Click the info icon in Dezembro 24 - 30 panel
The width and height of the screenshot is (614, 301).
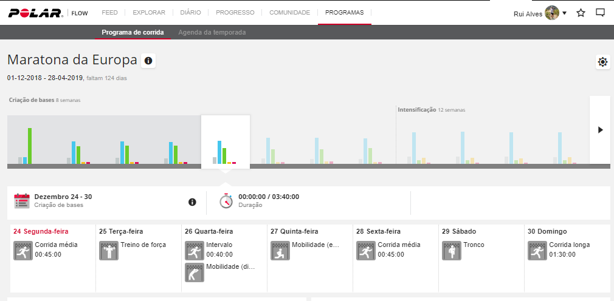[x=192, y=202]
